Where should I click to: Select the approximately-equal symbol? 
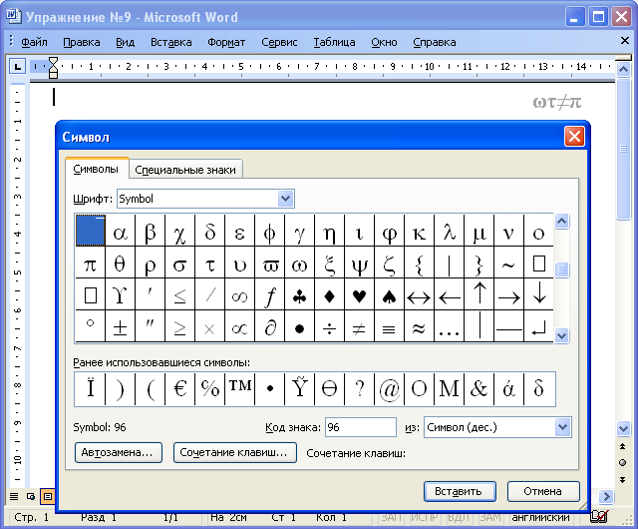pyautogui.click(x=419, y=326)
